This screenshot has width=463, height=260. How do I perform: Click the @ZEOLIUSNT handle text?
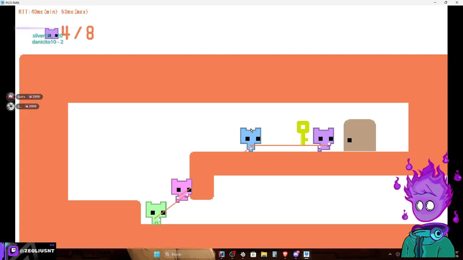point(37,251)
